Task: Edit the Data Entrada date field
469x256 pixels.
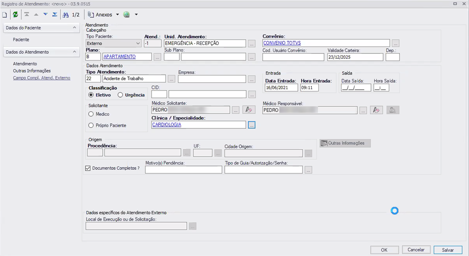Action: pyautogui.click(x=281, y=88)
